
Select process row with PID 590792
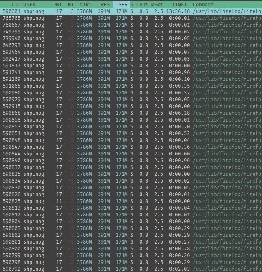click(131, 269)
